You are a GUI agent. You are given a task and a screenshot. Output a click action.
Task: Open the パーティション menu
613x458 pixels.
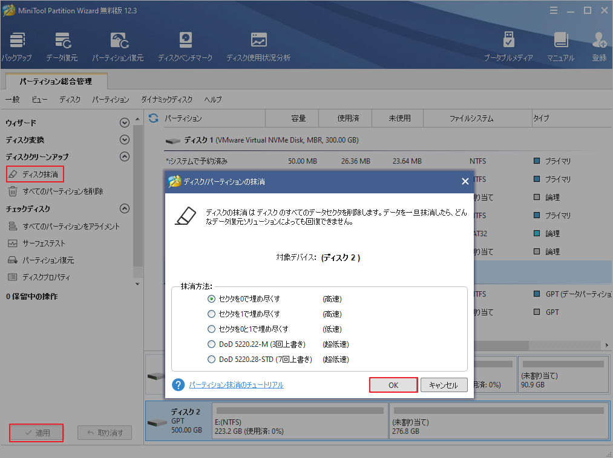click(x=111, y=100)
